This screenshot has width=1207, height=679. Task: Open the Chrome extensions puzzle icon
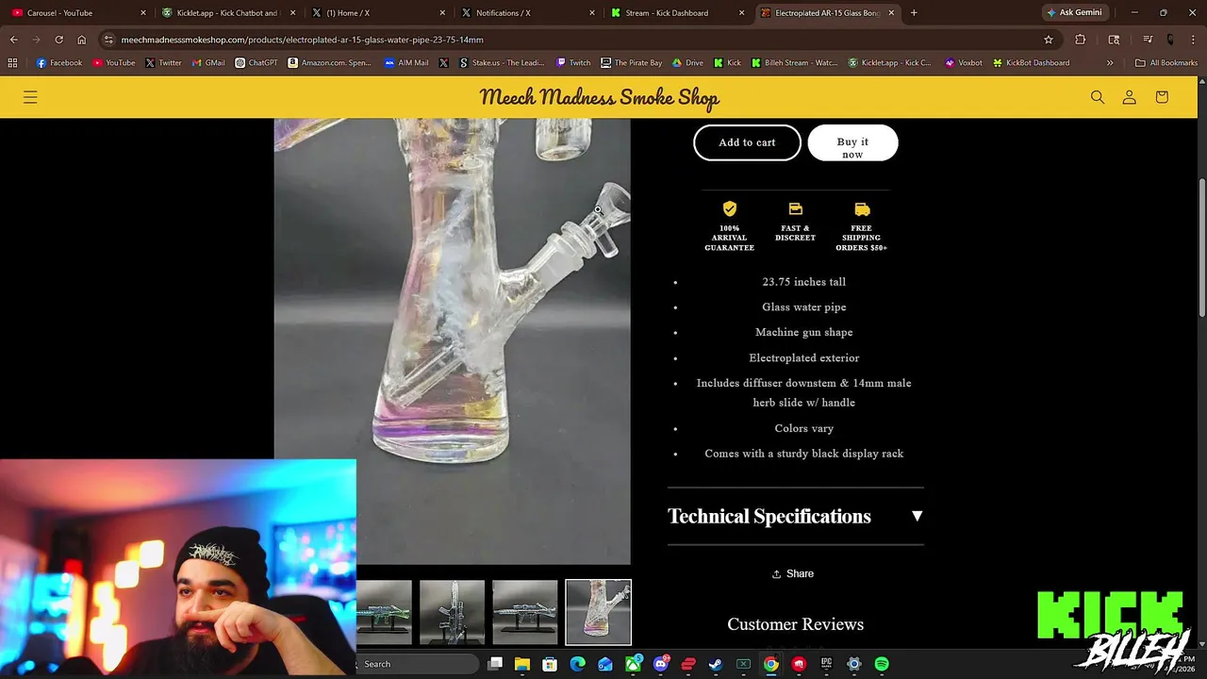click(1081, 40)
